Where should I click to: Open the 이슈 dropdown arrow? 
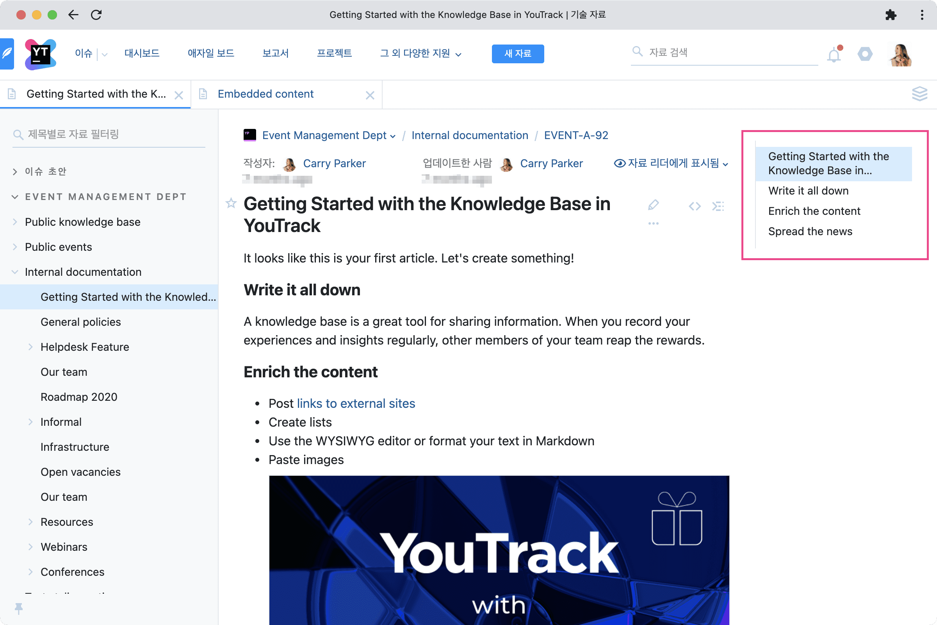[x=104, y=55]
